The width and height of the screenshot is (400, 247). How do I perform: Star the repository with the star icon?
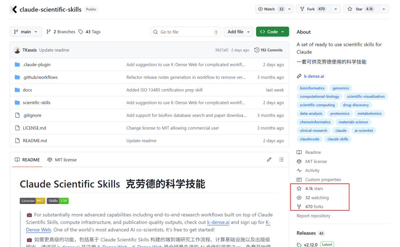pyautogui.click(x=350, y=9)
